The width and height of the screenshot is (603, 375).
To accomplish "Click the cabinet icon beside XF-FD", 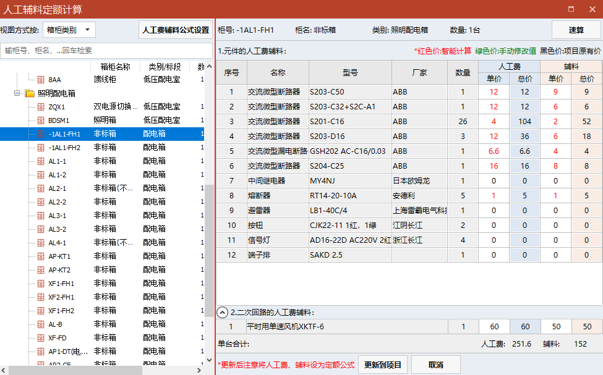I will 41,338.
